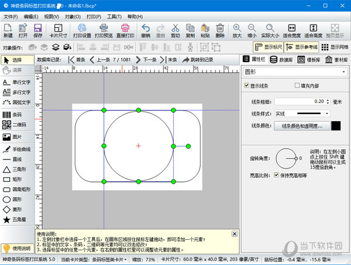Toggle 显示参考线 guide lines display
The image size is (351, 265).
pos(301,47)
